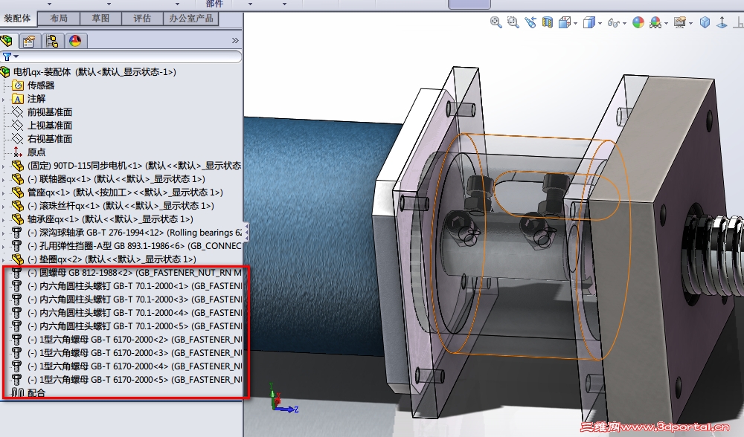The width and height of the screenshot is (744, 437).
Task: Switch to the 草图 tab
Action: (100, 18)
